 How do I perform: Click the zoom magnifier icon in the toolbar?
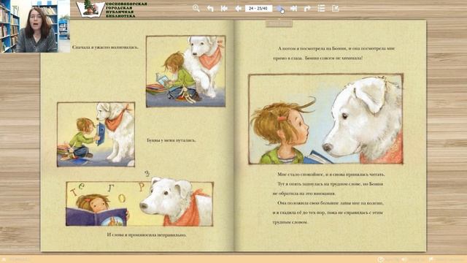(x=196, y=8)
